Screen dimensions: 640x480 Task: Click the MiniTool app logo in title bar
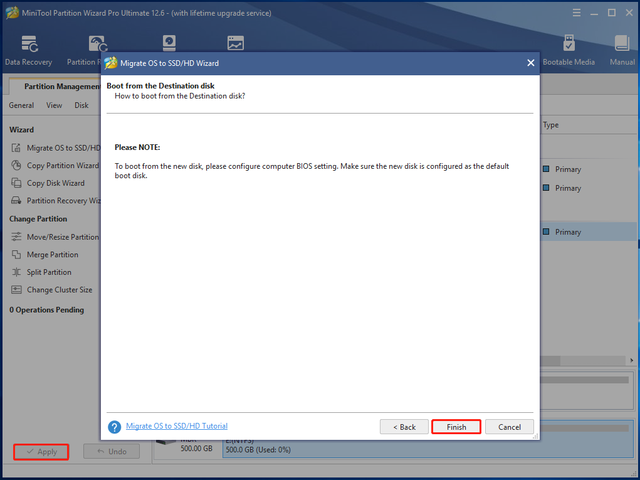point(12,13)
